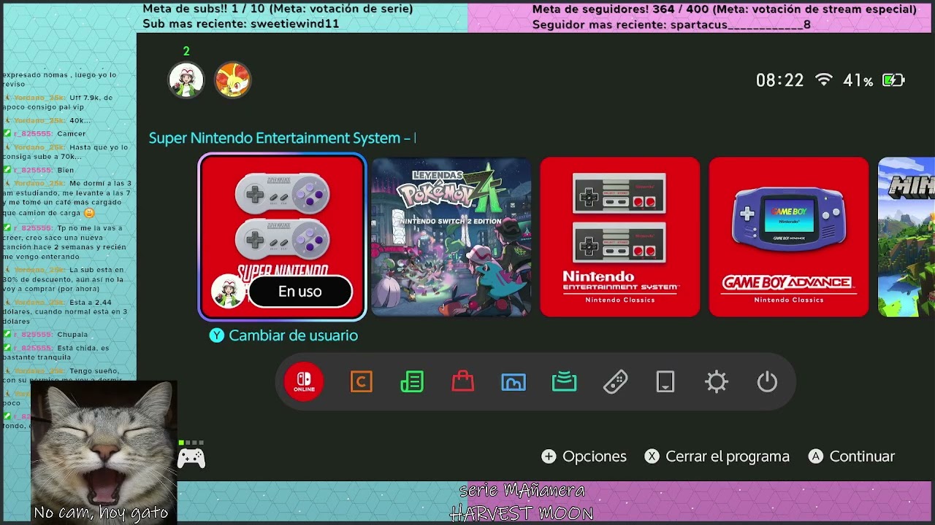Click the Y button icon by Cambiar de usuario
Screen dimensions: 935x525
tap(217, 335)
